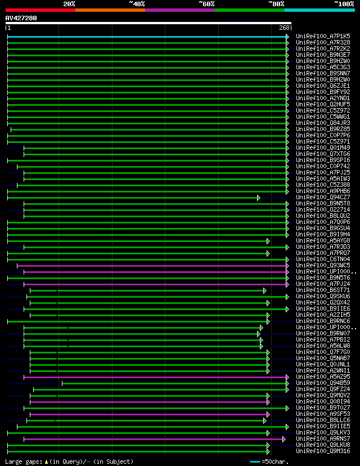The width and height of the screenshot is (360, 466).
Task: Select the UniRef100_A7PJ24 entry
Action: click(323, 284)
